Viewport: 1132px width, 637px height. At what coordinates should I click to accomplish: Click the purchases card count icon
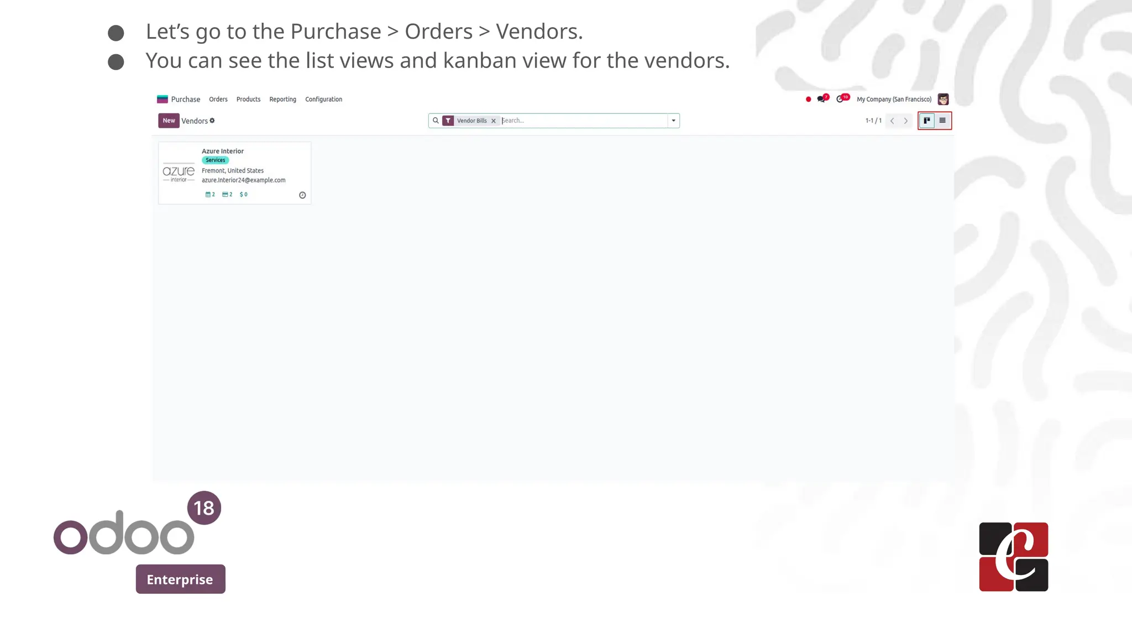pos(227,195)
